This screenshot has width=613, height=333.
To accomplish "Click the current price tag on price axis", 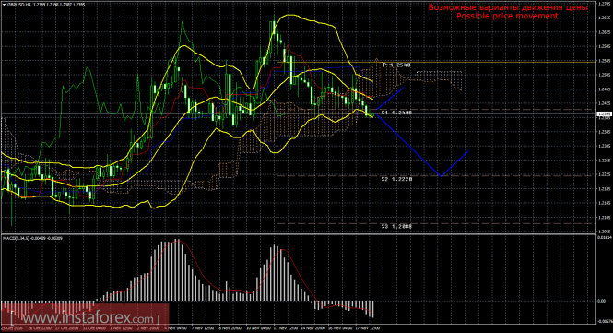I will [604, 113].
